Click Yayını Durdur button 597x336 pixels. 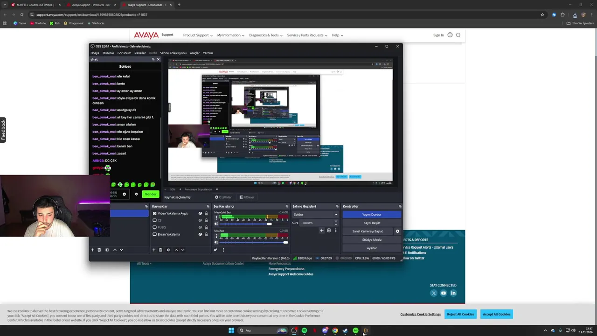372,215
